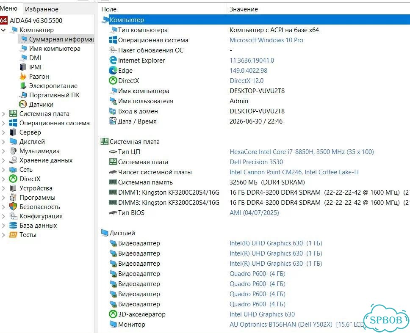
Task: Click the База данных database icon
Action: 13,226
